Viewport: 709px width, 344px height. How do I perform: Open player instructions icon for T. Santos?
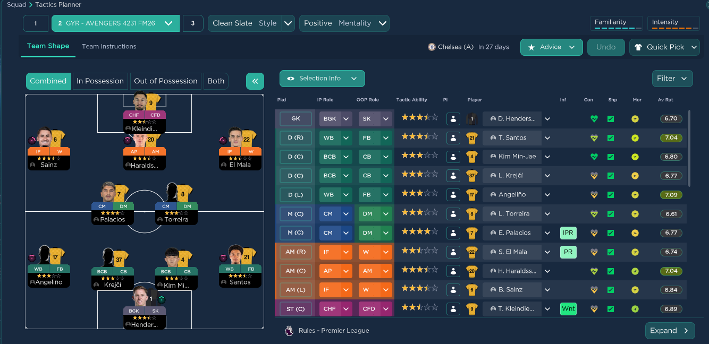point(453,138)
